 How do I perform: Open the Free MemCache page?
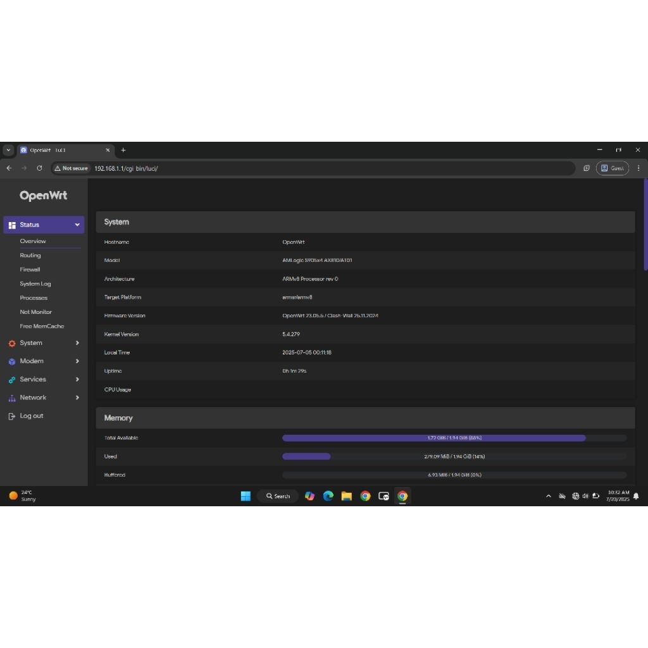tap(42, 326)
